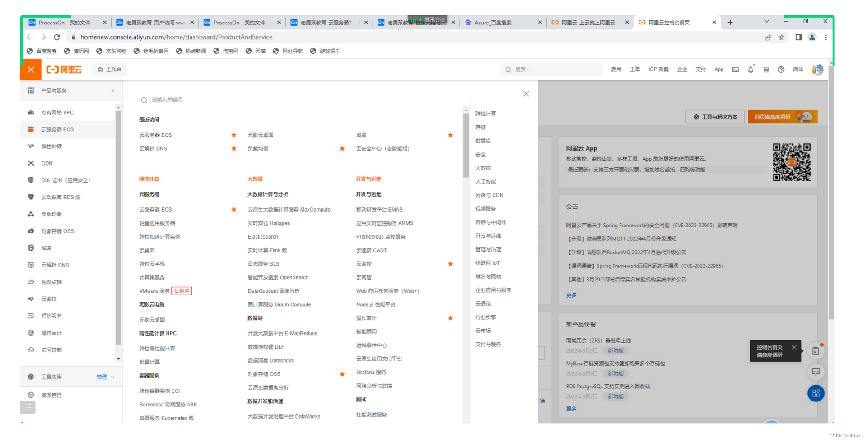Click the 云解析 DNS sidebar icon
867x442 pixels.
(31, 265)
